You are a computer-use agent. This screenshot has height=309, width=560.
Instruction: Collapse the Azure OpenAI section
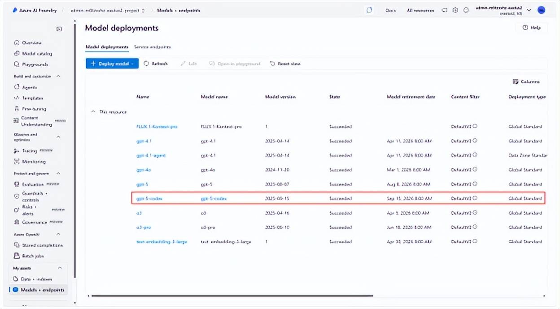pyautogui.click(x=58, y=234)
